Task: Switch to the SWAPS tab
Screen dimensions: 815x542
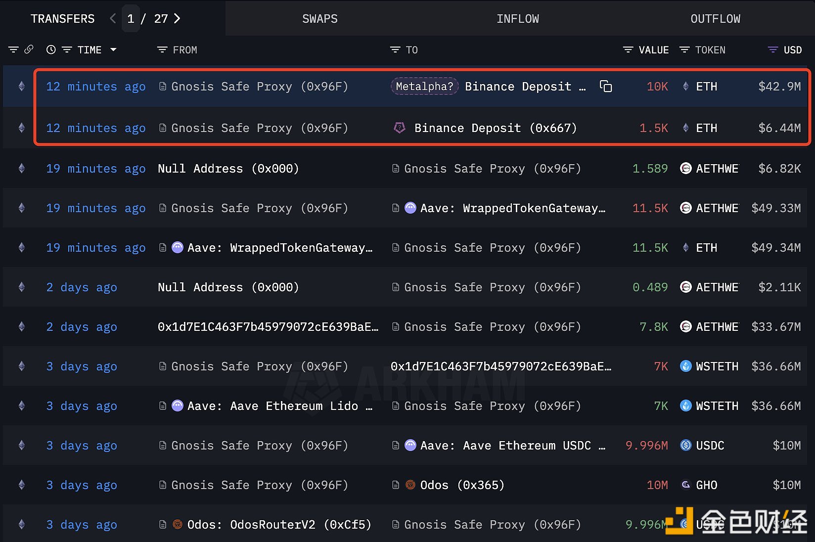Action: pyautogui.click(x=320, y=19)
